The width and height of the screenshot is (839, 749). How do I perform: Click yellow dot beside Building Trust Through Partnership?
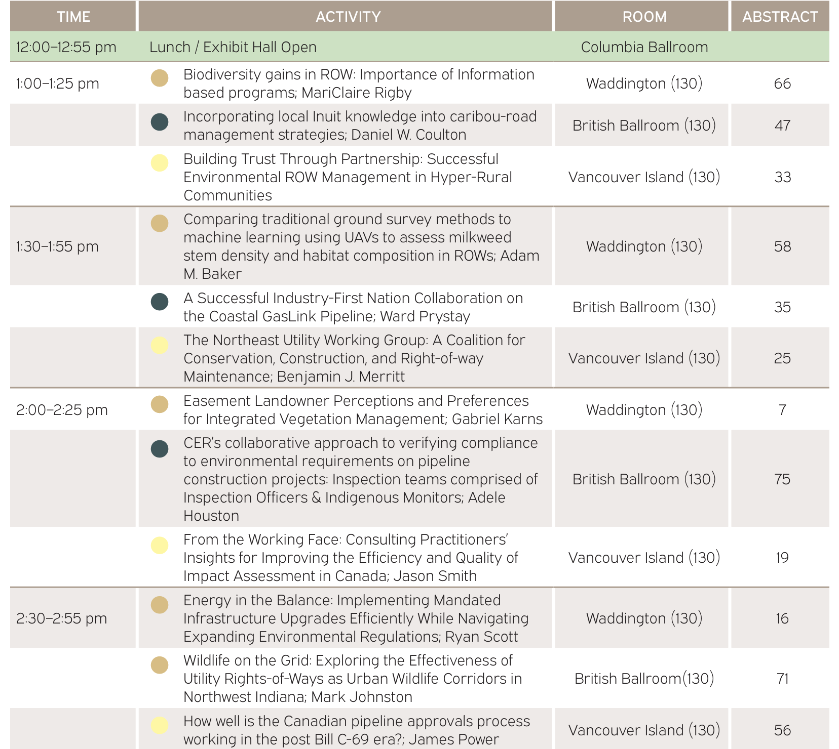point(160,163)
